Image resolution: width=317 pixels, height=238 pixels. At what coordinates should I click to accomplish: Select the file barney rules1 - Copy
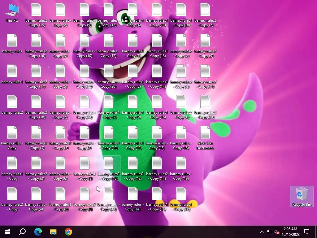[12, 169]
